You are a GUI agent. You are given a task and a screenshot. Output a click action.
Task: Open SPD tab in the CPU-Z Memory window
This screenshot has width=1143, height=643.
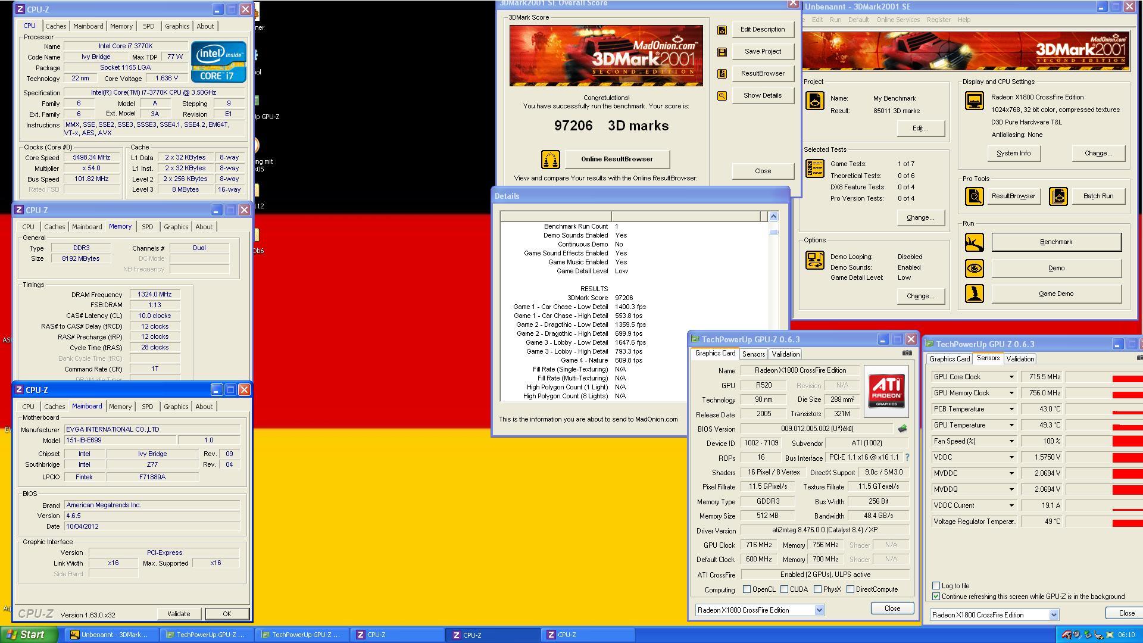coord(147,227)
